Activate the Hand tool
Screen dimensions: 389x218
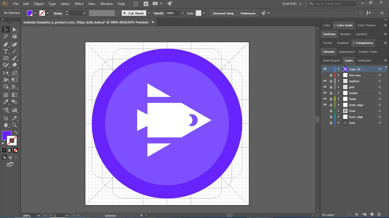pos(6,125)
